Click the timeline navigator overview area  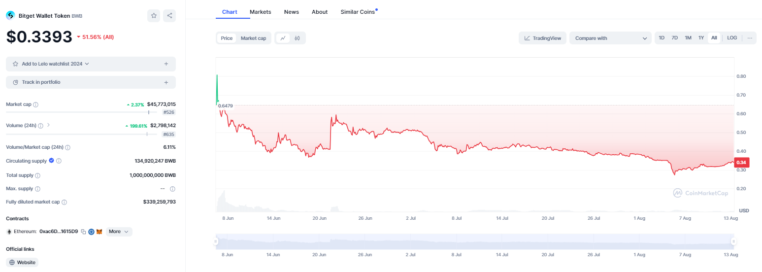click(x=474, y=241)
